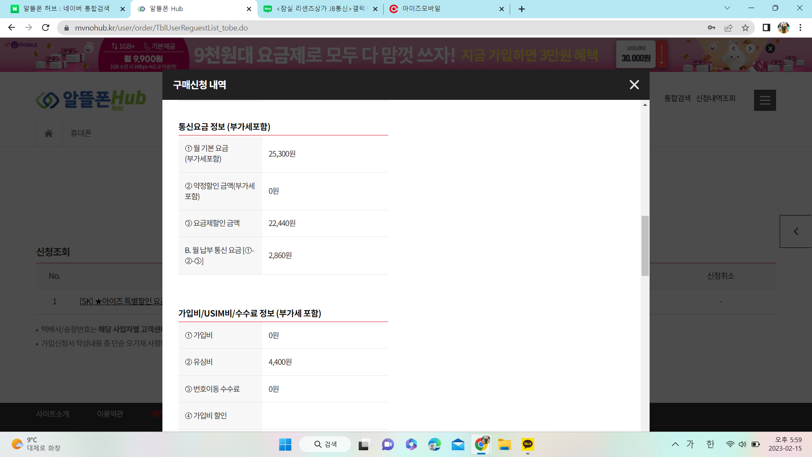The width and height of the screenshot is (812, 457).
Task: Open the 사이트소개 footer link
Action: pyautogui.click(x=52, y=414)
